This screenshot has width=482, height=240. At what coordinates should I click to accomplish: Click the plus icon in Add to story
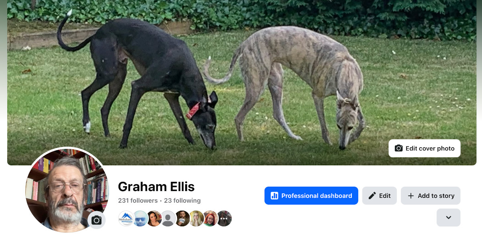411,196
